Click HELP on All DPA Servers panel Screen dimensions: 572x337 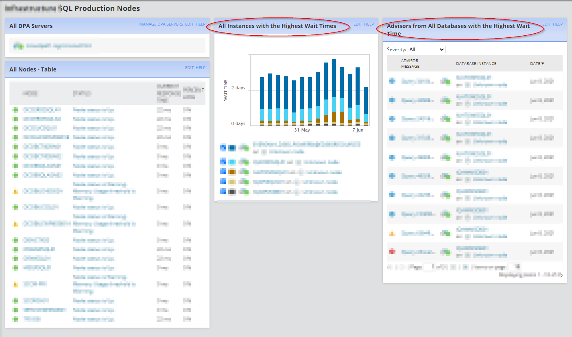201,24
